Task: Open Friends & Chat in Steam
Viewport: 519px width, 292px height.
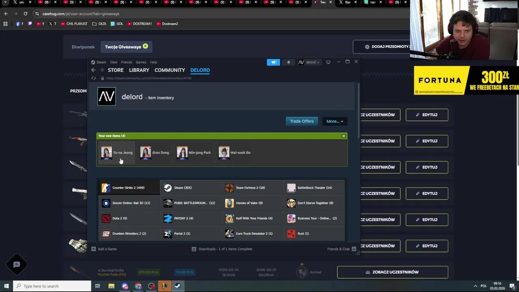Action: click(x=341, y=249)
